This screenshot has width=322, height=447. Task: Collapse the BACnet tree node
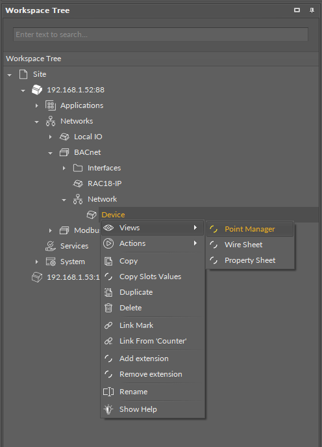[51, 153]
